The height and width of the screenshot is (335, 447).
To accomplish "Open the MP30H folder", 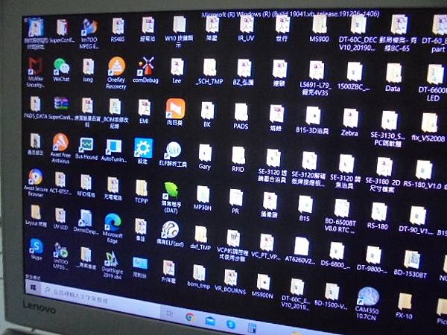I will 203,198.
